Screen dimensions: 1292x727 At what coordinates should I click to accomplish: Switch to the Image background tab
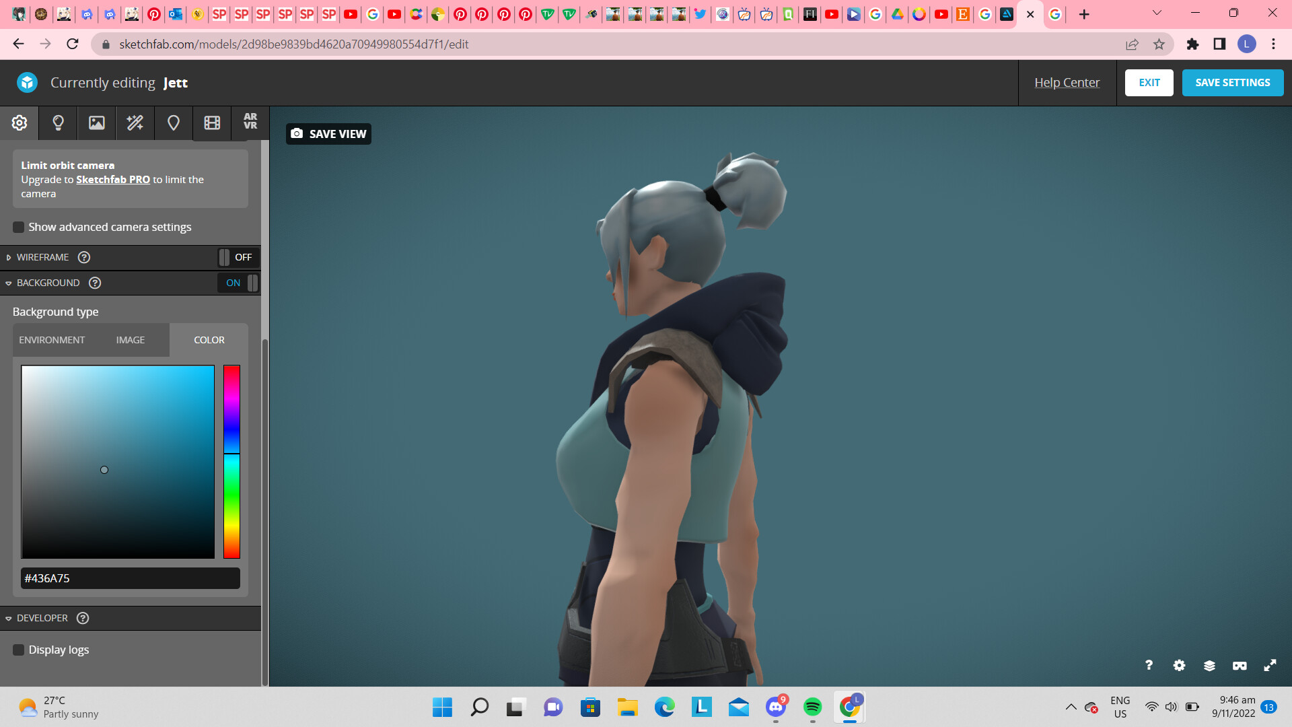pyautogui.click(x=130, y=340)
